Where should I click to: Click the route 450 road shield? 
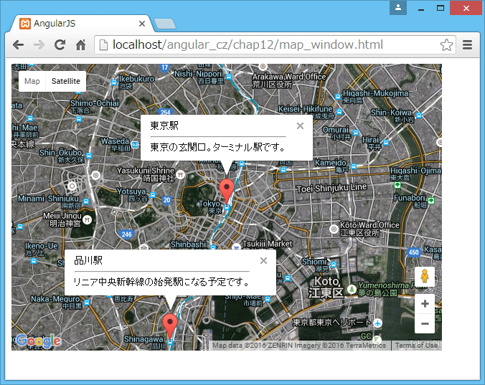pos(413,252)
